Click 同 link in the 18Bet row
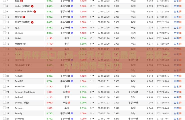Viewport: 185px width, 120px height. click(x=180, y=38)
